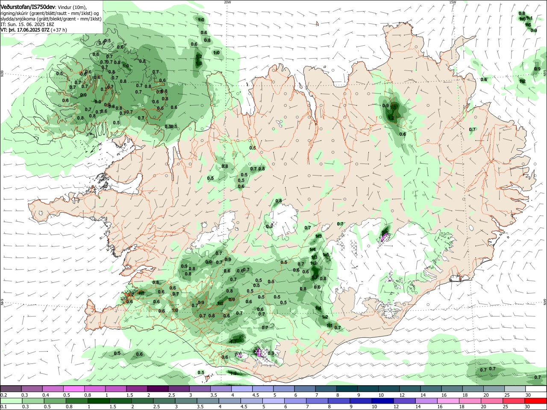Click the pale gray 25–30 snow legend swatch
Image resolution: width=547 pixels, height=410 pixels.
515,389
